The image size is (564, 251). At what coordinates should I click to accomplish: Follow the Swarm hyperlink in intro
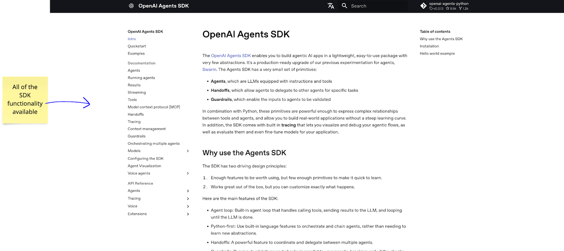209,70
